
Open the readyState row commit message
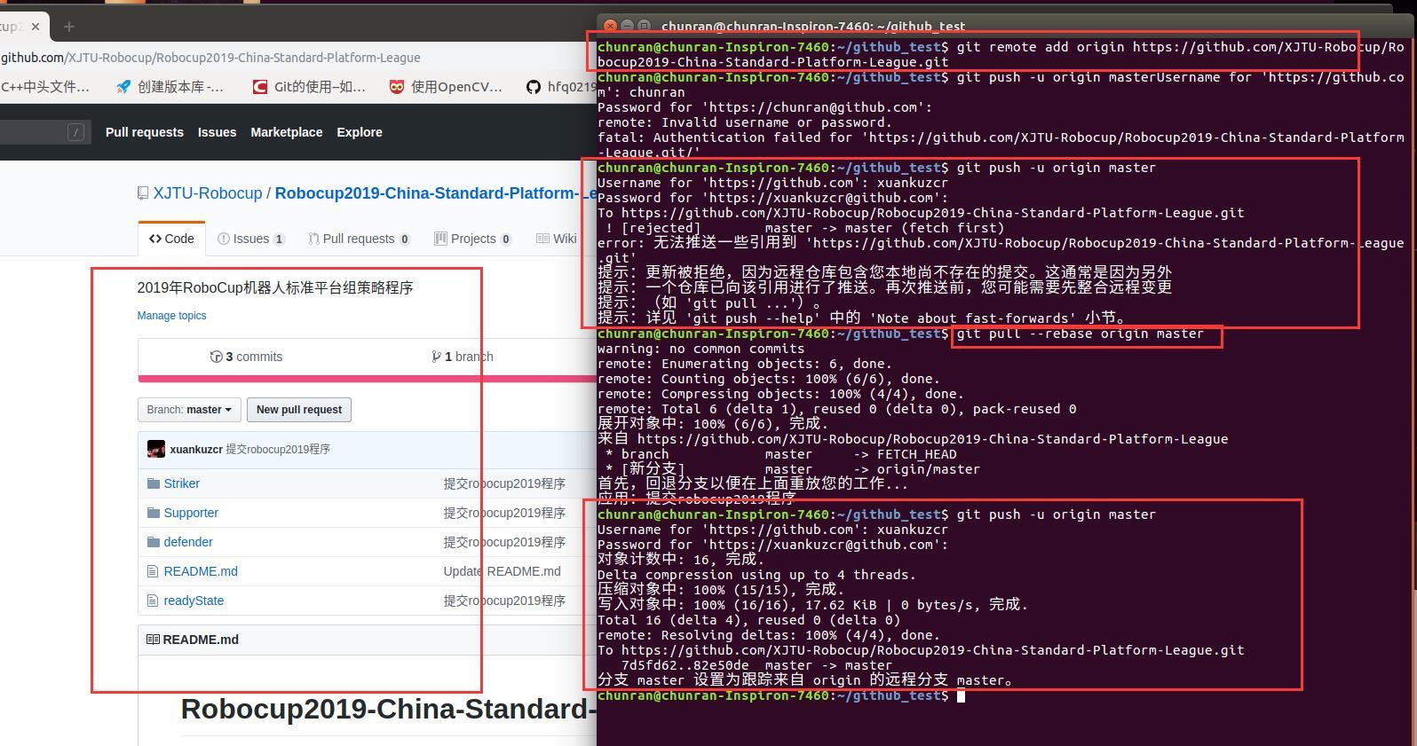(504, 601)
